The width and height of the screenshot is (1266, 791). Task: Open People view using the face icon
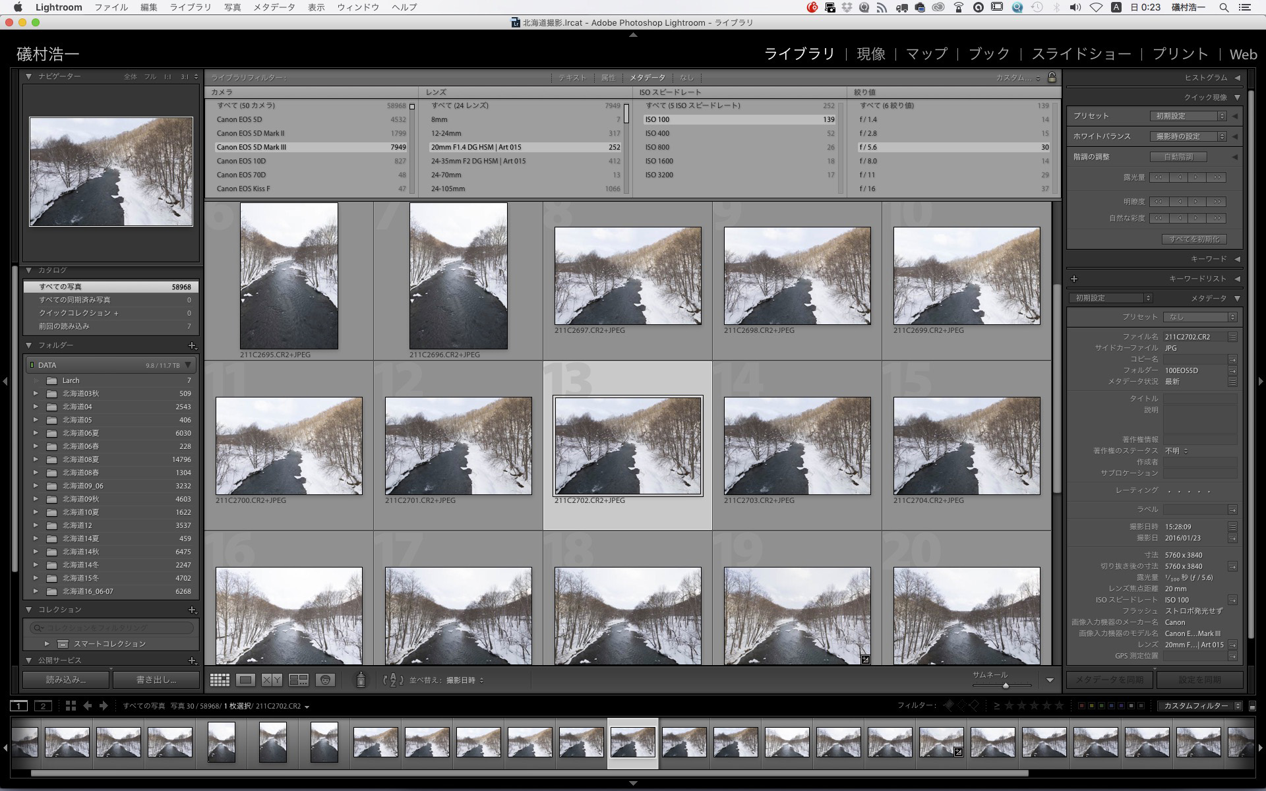coord(325,679)
